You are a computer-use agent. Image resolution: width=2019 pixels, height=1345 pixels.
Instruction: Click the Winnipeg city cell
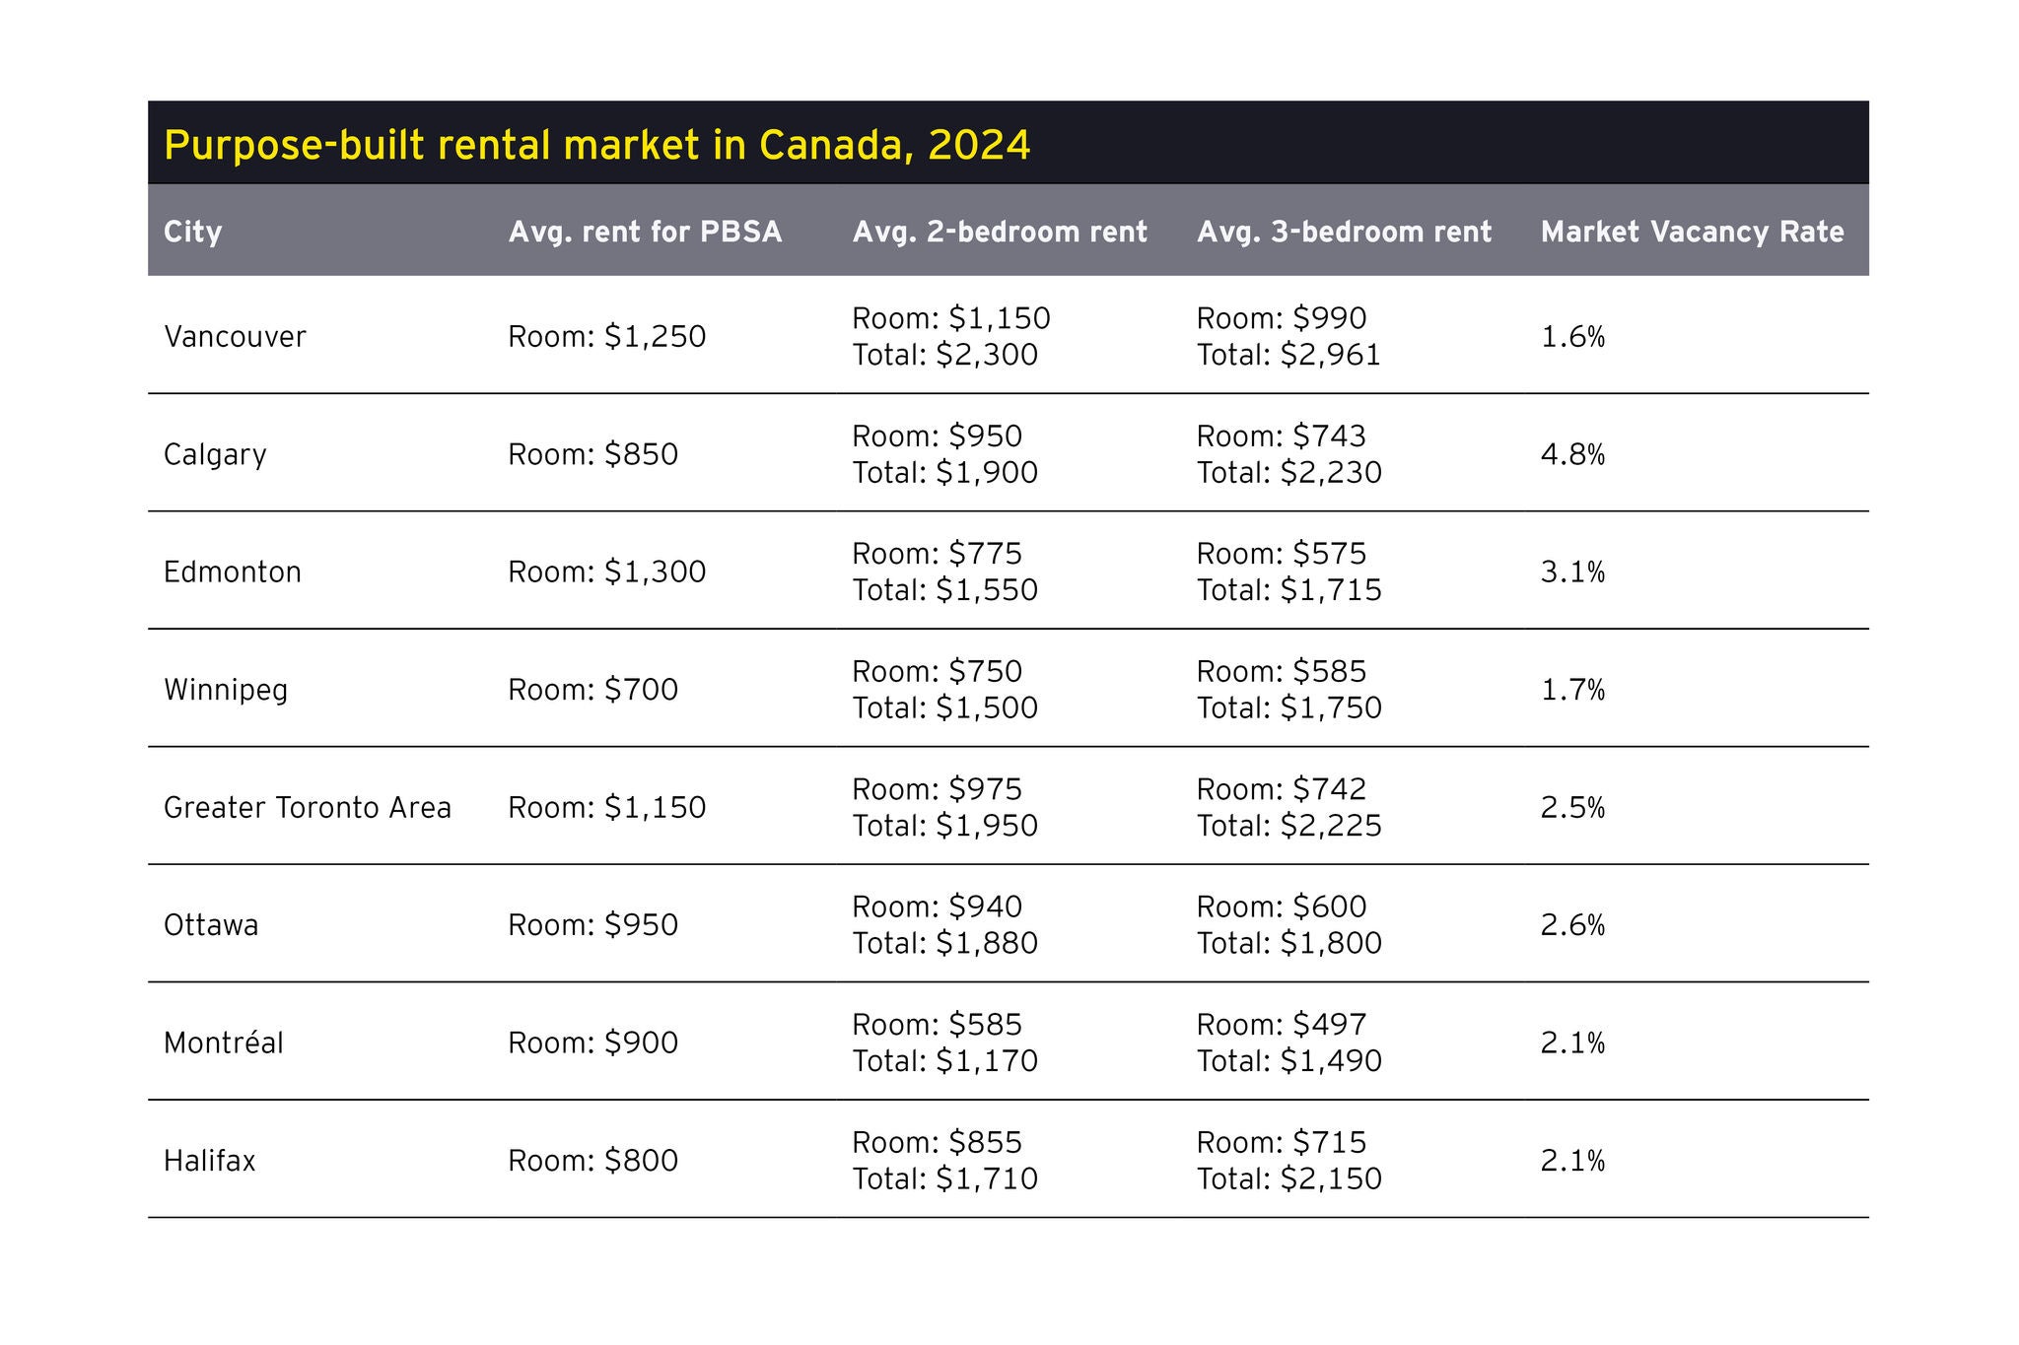226,690
